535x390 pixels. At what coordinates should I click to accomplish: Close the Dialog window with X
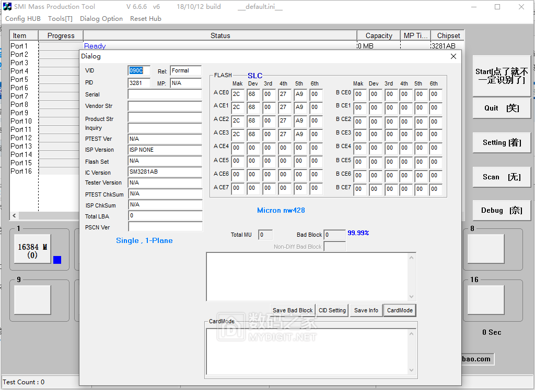[x=453, y=56]
